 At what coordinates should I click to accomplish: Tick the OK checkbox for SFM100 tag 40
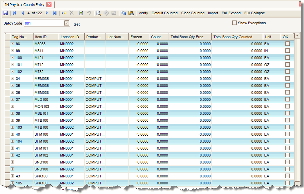(287, 134)
